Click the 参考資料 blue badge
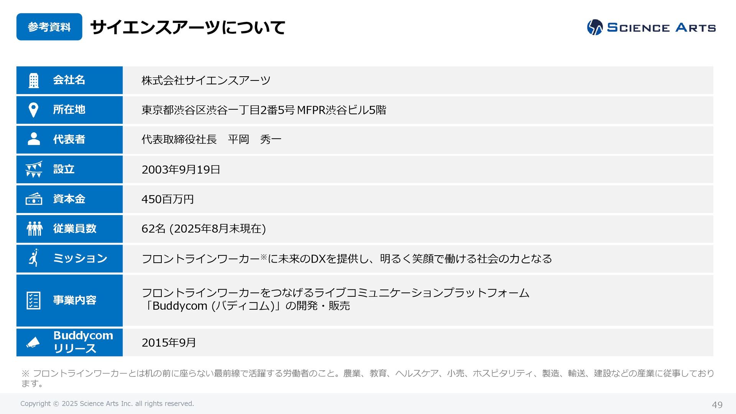Image resolution: width=736 pixels, height=414 pixels. (x=49, y=27)
